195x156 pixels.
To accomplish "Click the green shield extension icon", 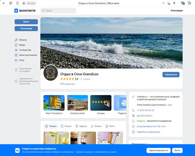I will click(x=183, y=3).
